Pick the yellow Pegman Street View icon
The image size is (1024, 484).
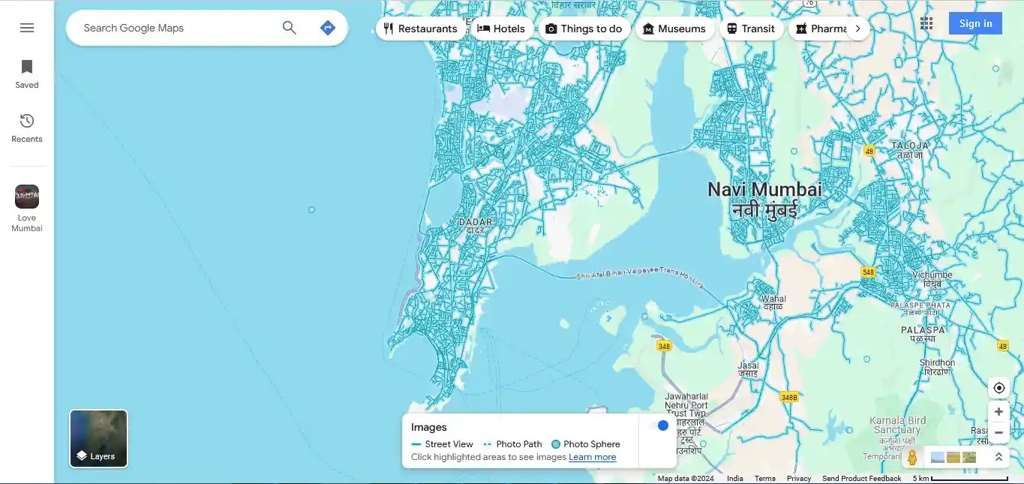(912, 457)
